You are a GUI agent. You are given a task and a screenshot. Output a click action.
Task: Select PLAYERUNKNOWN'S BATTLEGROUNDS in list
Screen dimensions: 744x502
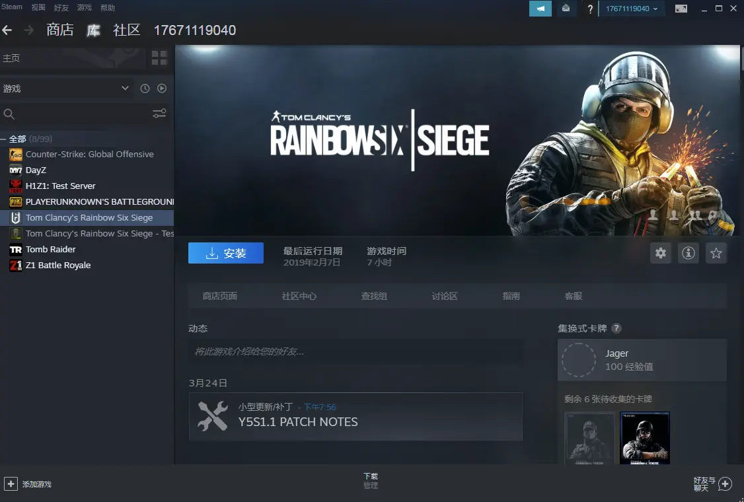[x=87, y=201]
